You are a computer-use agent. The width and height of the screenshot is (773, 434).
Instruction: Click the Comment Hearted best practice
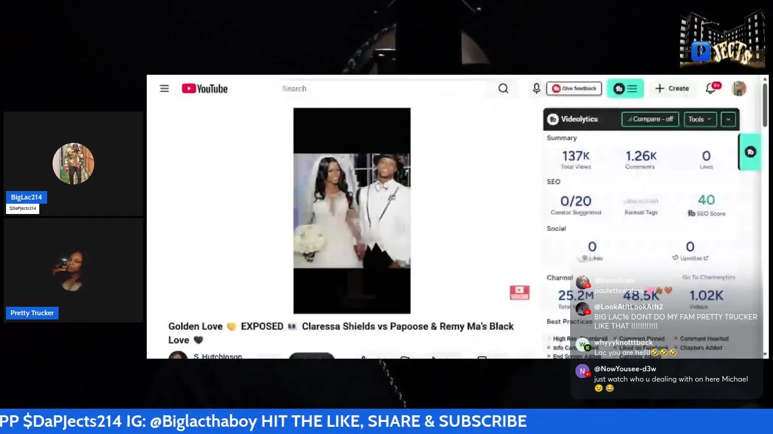click(701, 339)
